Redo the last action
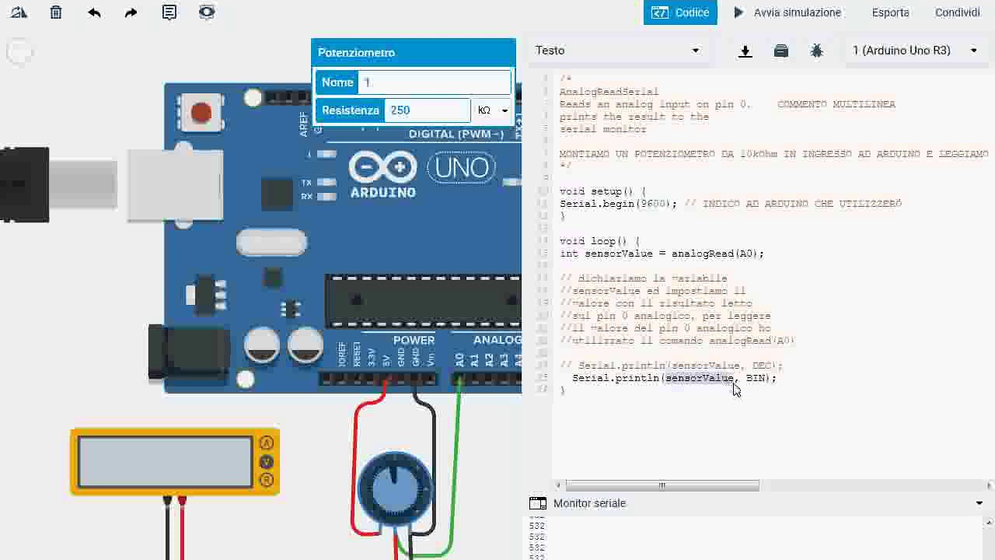 [131, 12]
